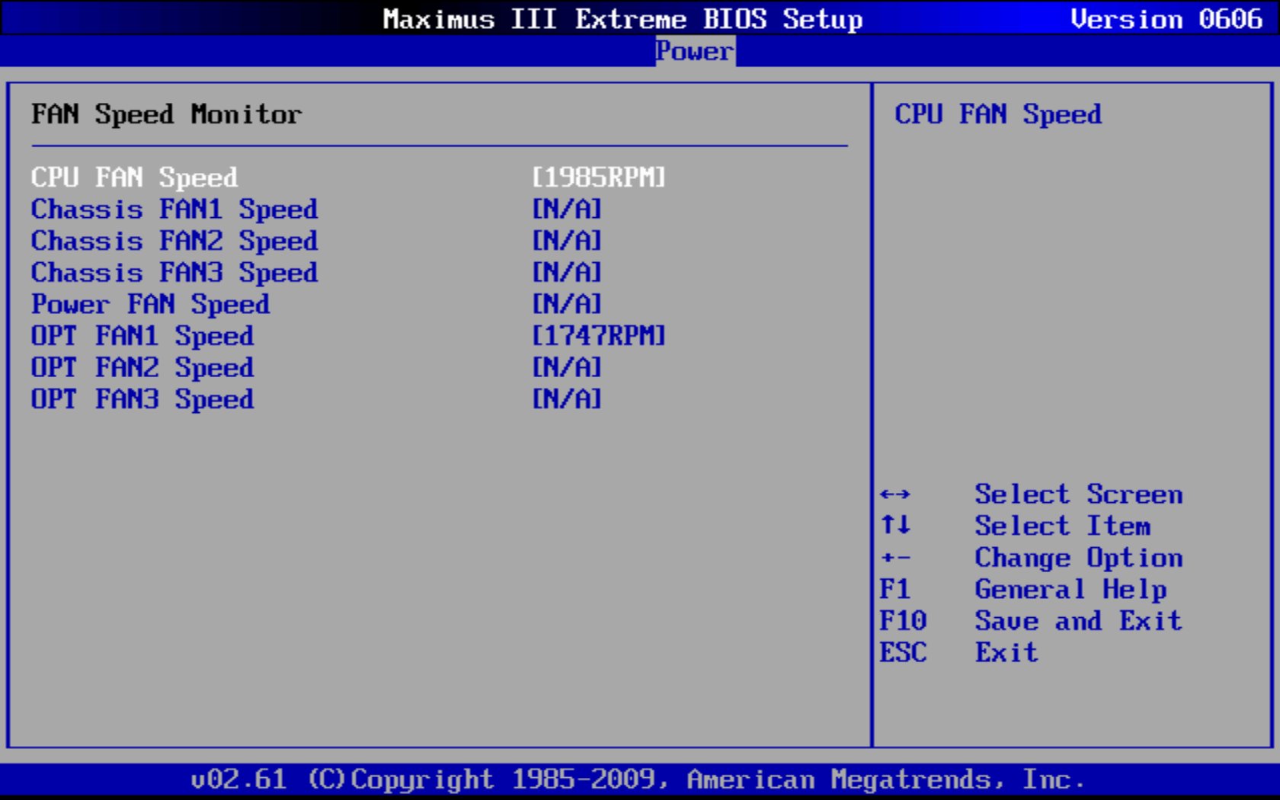Click the American Megatrends copyright footer
Viewport: 1280px width, 800px height.
[637, 779]
